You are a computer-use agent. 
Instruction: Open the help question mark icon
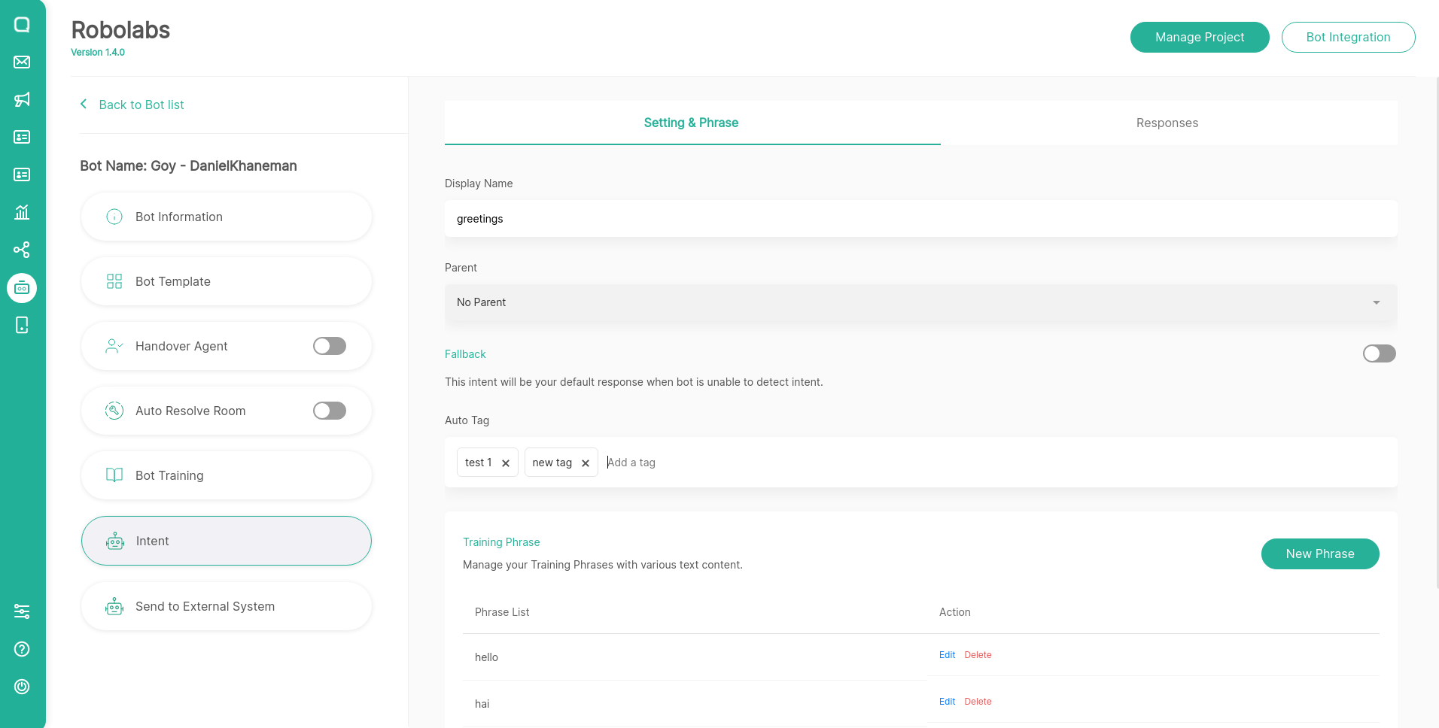[x=22, y=649]
